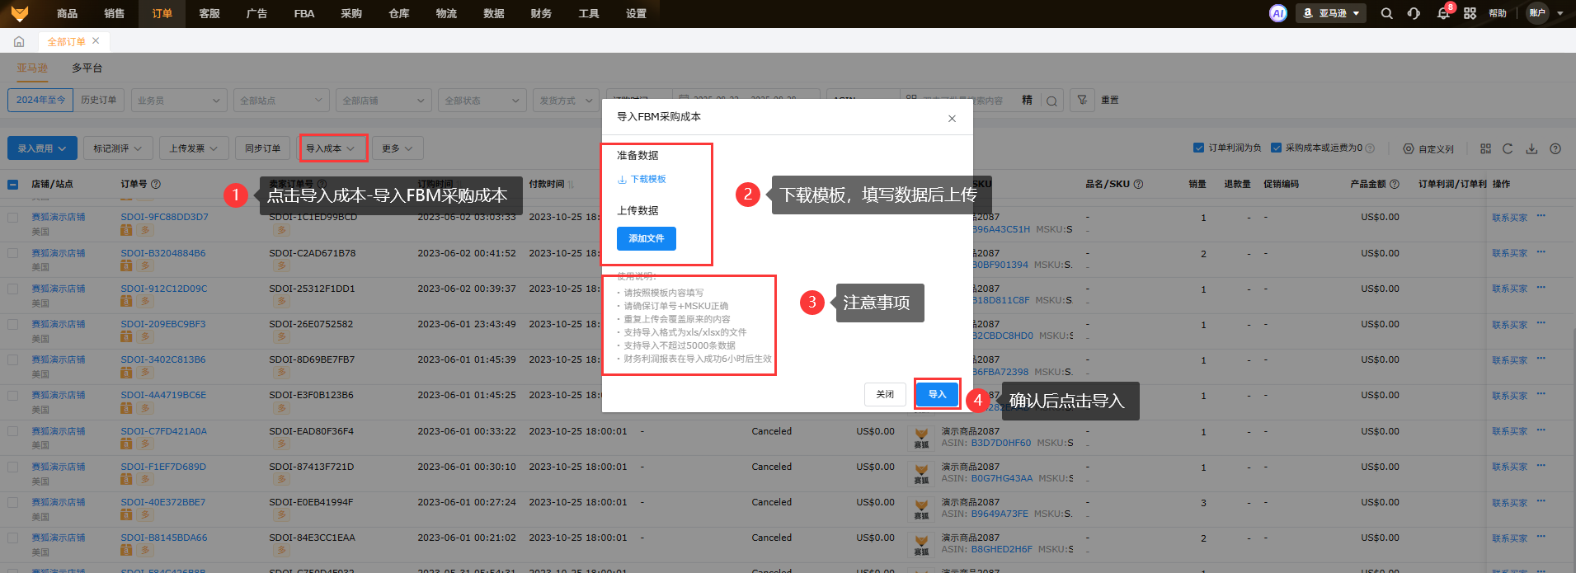The image size is (1576, 573).
Task: Click the blue 导入 confirm button
Action: pyautogui.click(x=937, y=394)
